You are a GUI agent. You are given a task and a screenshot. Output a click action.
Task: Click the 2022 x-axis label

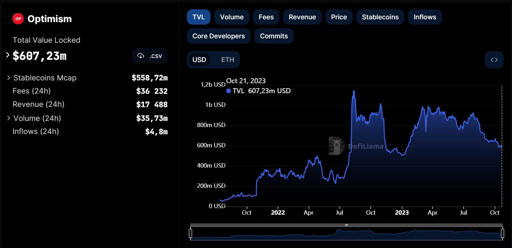278,212
